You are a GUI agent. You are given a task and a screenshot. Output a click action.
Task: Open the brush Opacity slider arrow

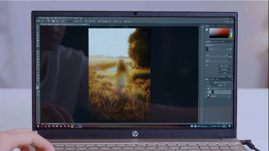click(x=83, y=21)
